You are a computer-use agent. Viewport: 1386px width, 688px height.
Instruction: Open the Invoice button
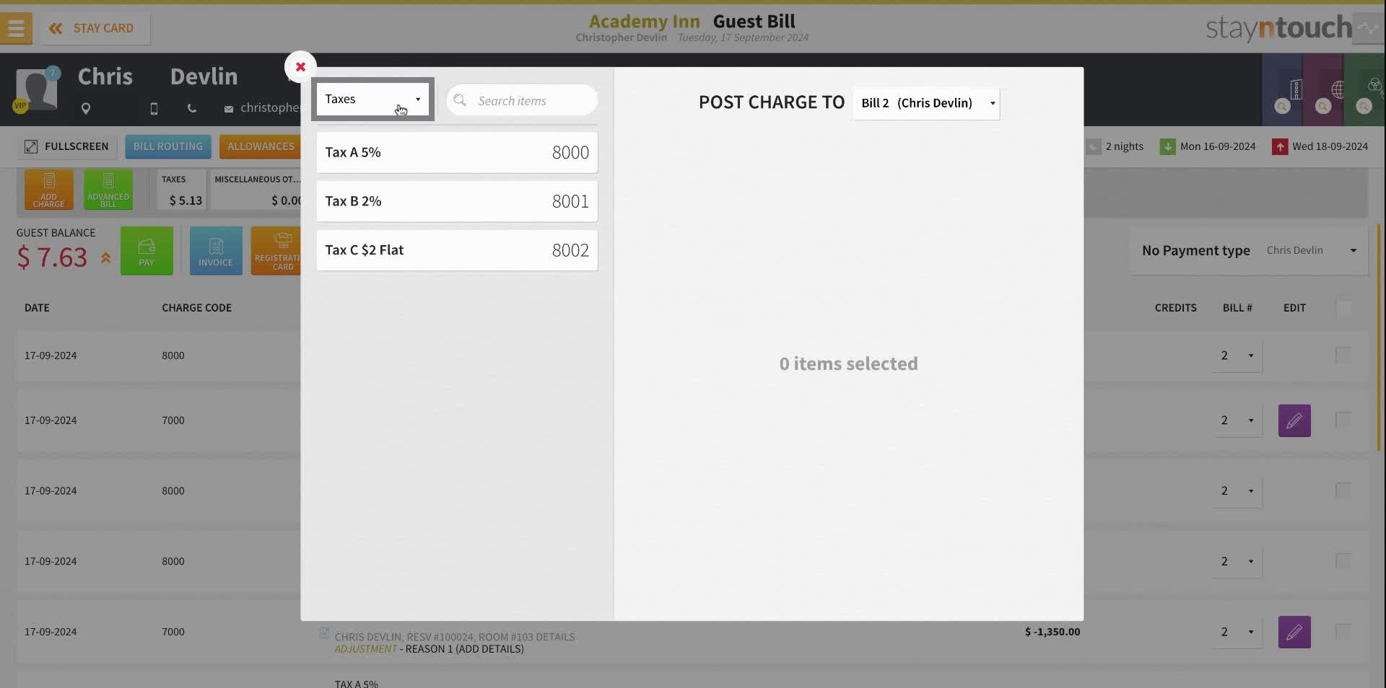click(216, 251)
